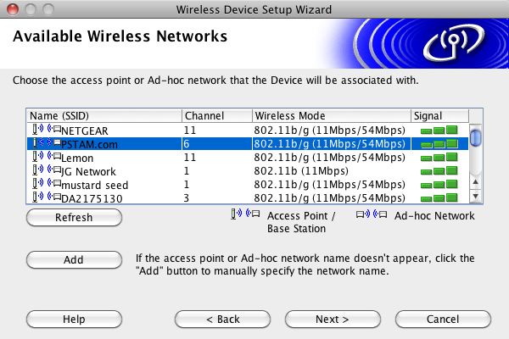Image resolution: width=509 pixels, height=339 pixels.
Task: Click the Ad-hoc Network legend icon
Action: (372, 214)
